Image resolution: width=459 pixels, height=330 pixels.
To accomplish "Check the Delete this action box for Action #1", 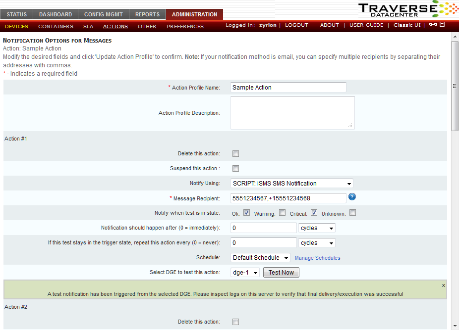I will tap(236, 153).
